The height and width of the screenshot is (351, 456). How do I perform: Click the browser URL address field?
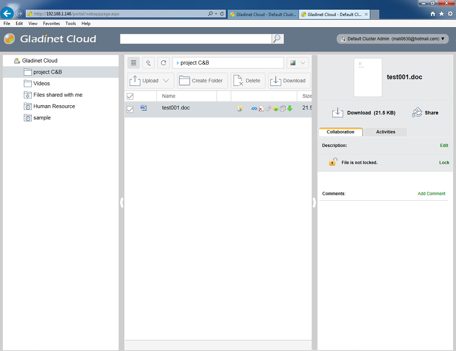point(117,14)
